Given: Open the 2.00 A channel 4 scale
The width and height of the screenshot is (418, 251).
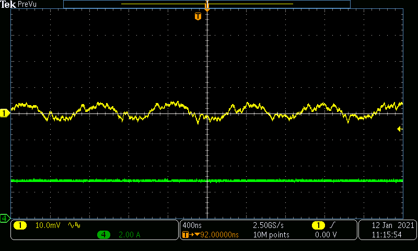Looking at the screenshot, I should click(129, 235).
